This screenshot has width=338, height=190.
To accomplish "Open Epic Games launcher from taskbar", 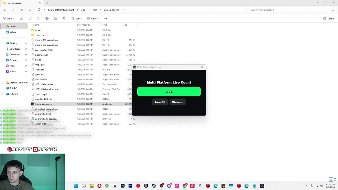I will click(146, 186).
